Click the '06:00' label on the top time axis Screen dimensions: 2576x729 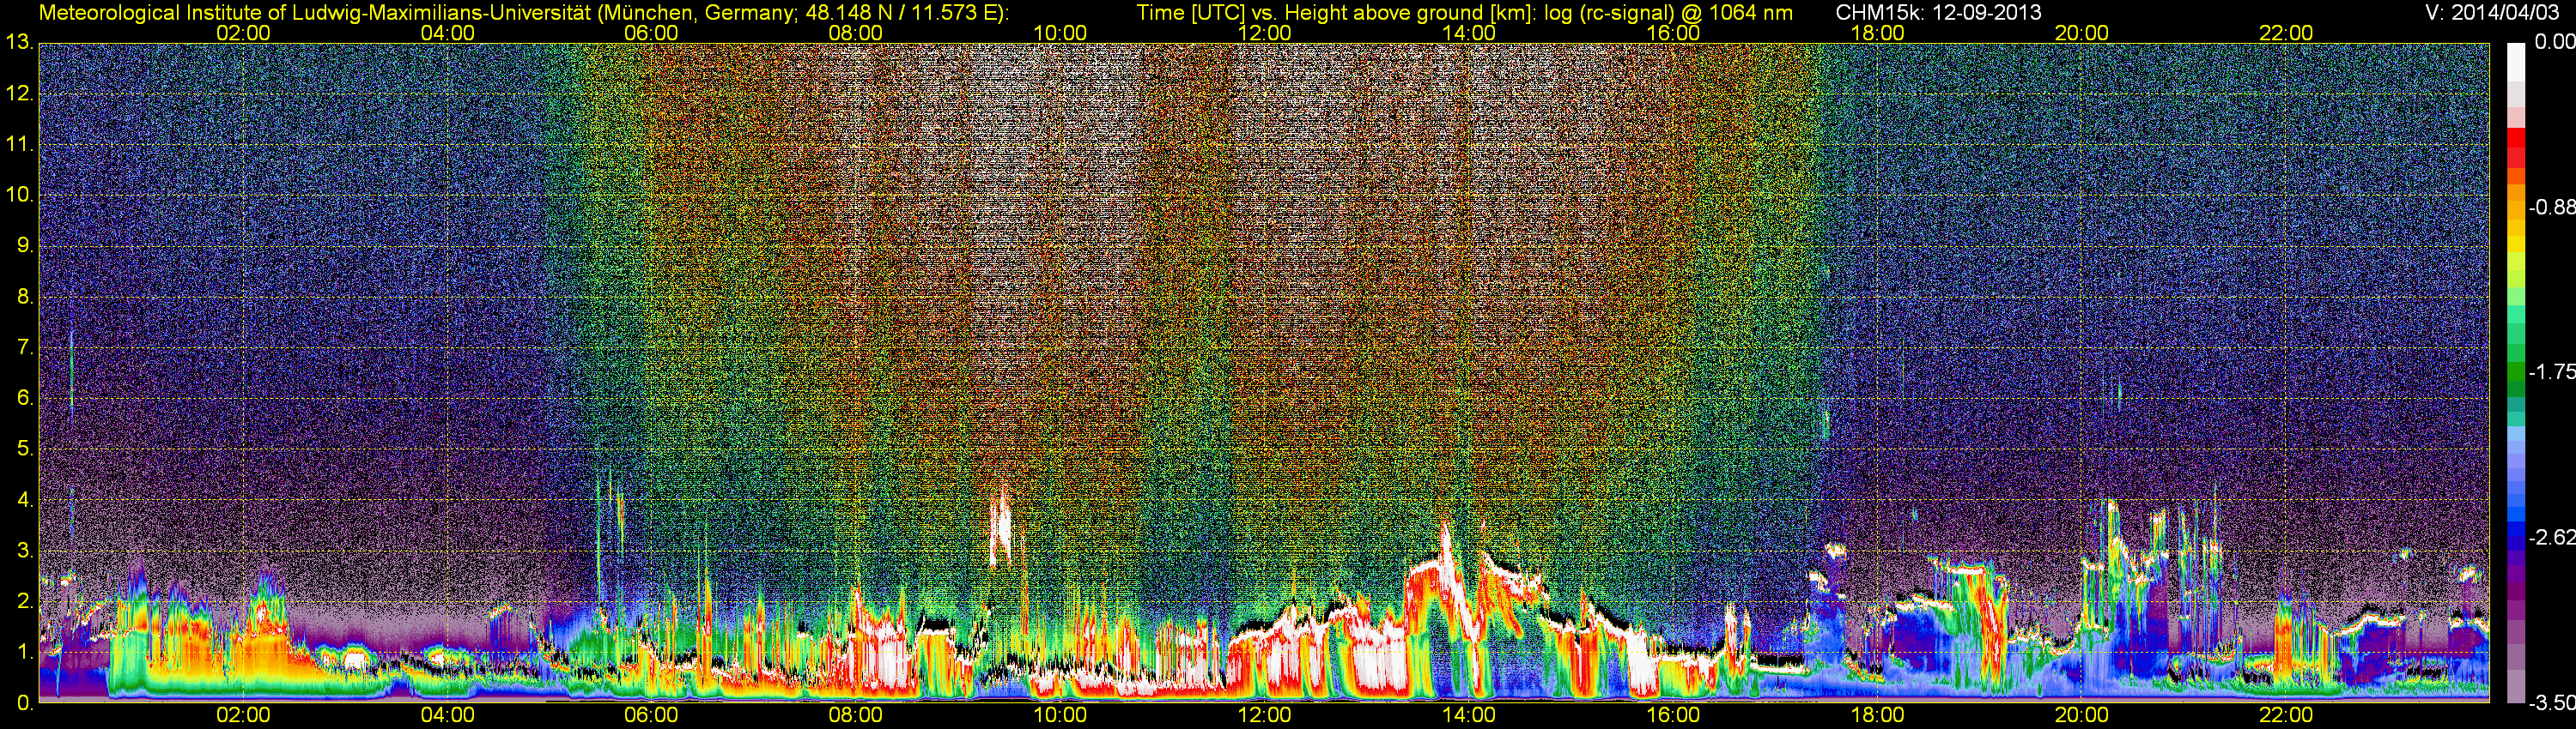pos(651,33)
